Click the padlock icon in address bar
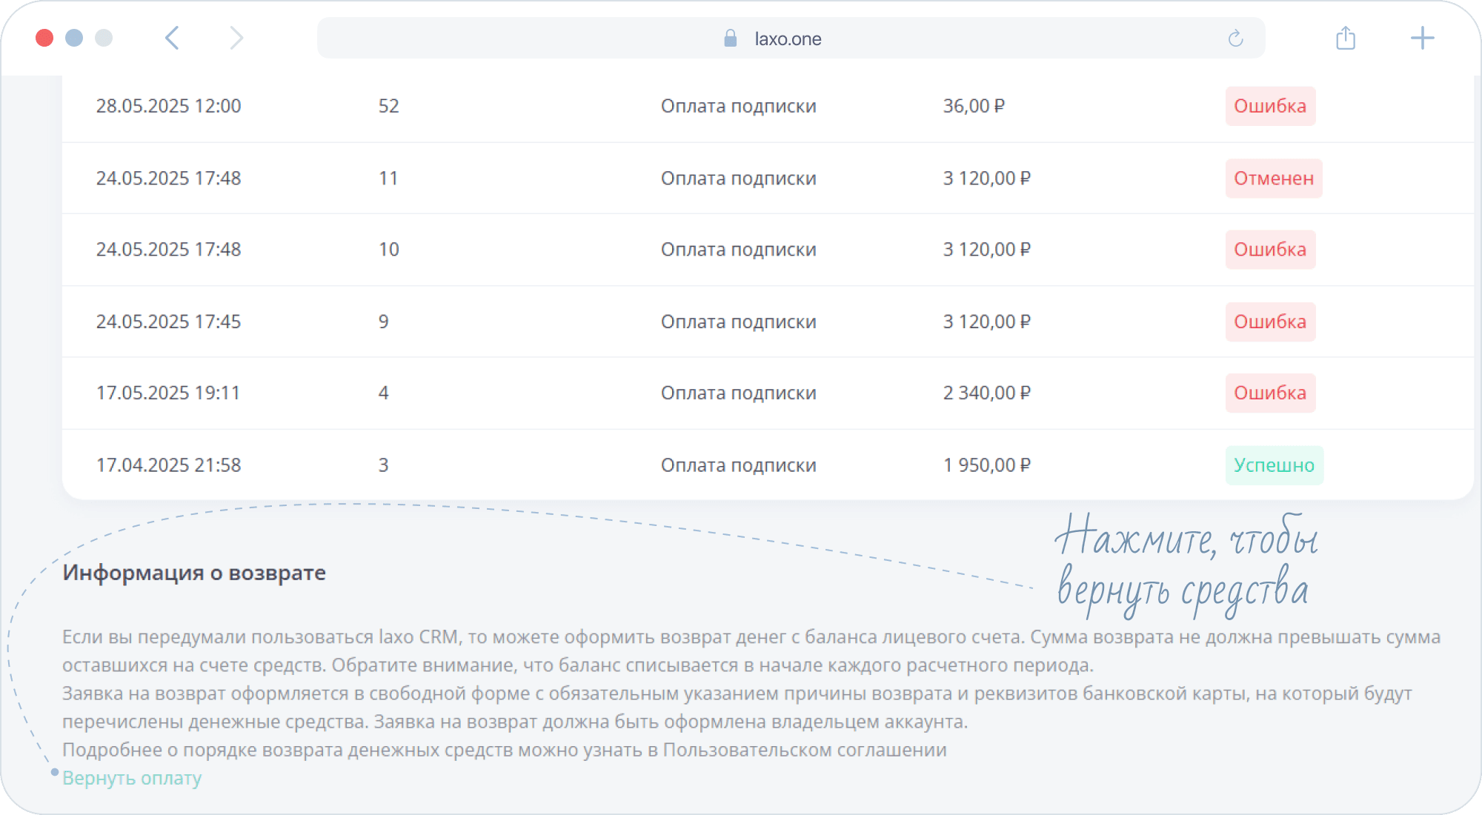 tap(730, 39)
